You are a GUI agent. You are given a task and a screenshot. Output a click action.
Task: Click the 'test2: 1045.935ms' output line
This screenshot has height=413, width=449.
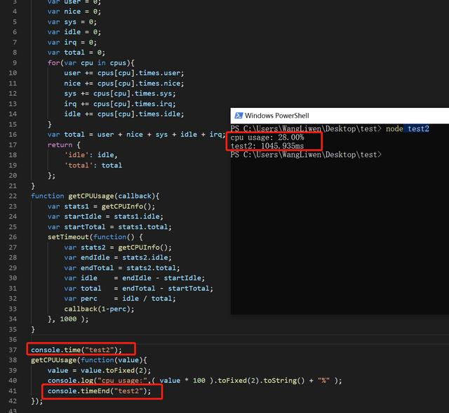[267, 146]
